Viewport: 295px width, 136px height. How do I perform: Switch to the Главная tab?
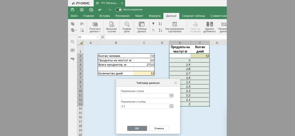88,16
